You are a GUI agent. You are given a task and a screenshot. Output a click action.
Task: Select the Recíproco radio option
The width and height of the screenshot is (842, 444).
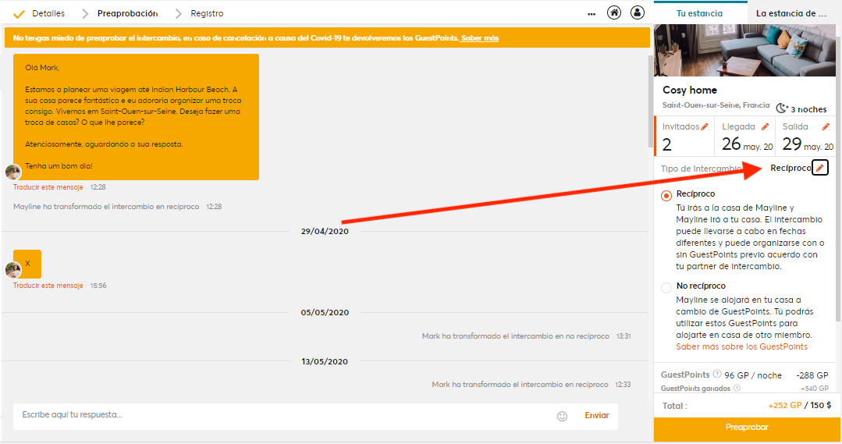coord(666,195)
